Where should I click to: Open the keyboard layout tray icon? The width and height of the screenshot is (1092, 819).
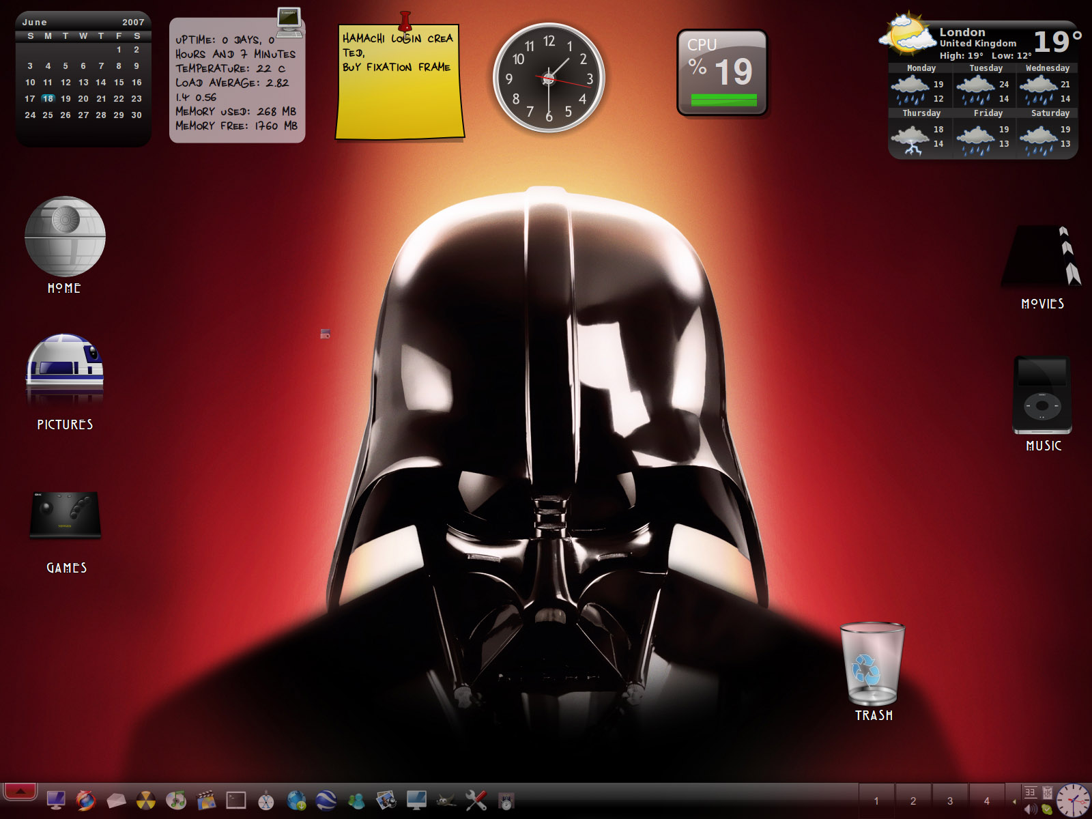click(x=1031, y=792)
